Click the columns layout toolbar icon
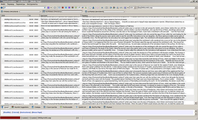198x120 pixels. coord(106,8)
